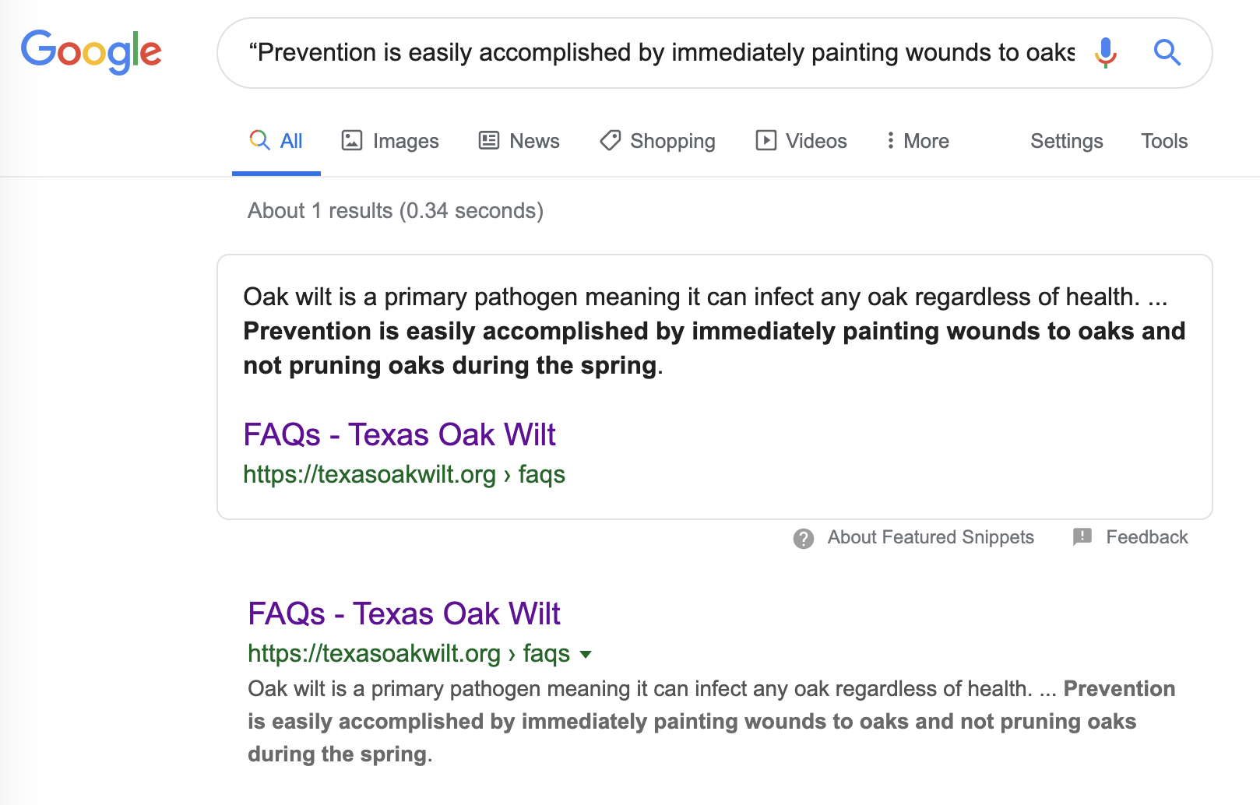Click the News tab newspaper icon
The width and height of the screenshot is (1260, 805).
[x=489, y=140]
